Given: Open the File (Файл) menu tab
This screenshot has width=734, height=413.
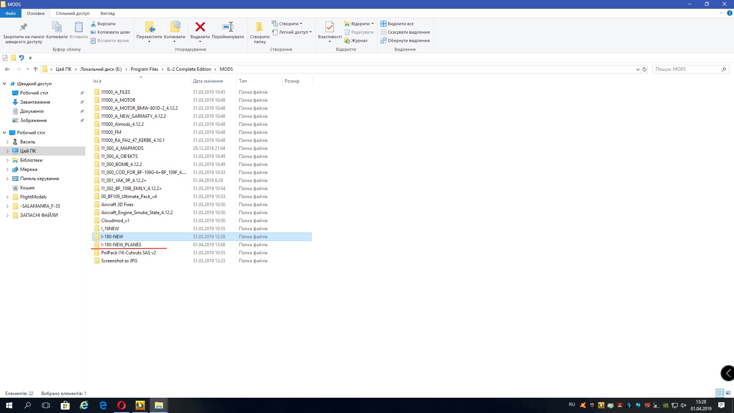Looking at the screenshot, I should coord(11,13).
